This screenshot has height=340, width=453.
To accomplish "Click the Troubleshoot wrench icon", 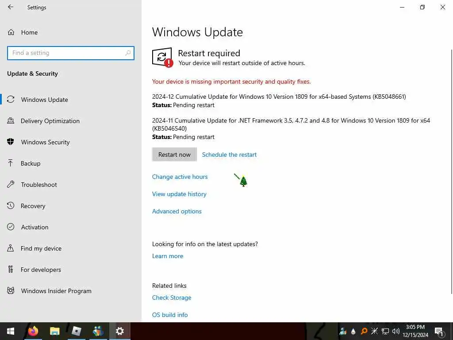I will coord(11,184).
